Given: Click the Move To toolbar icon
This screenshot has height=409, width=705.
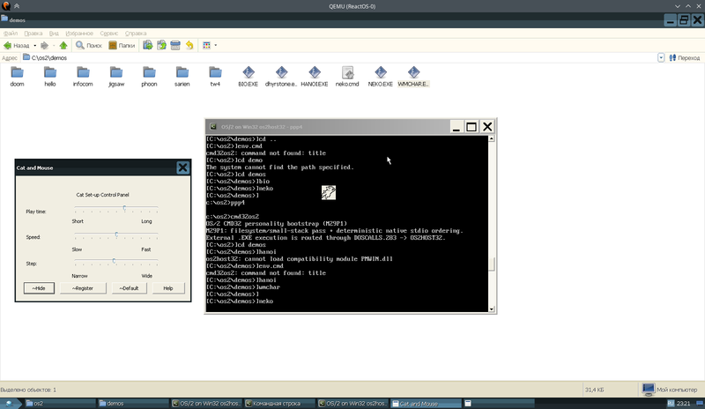Looking at the screenshot, I should (147, 46).
